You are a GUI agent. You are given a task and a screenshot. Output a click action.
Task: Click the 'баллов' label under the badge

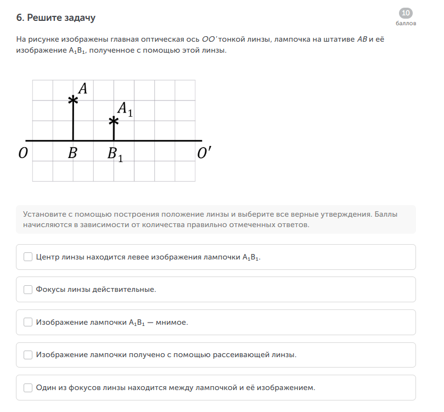click(x=406, y=24)
